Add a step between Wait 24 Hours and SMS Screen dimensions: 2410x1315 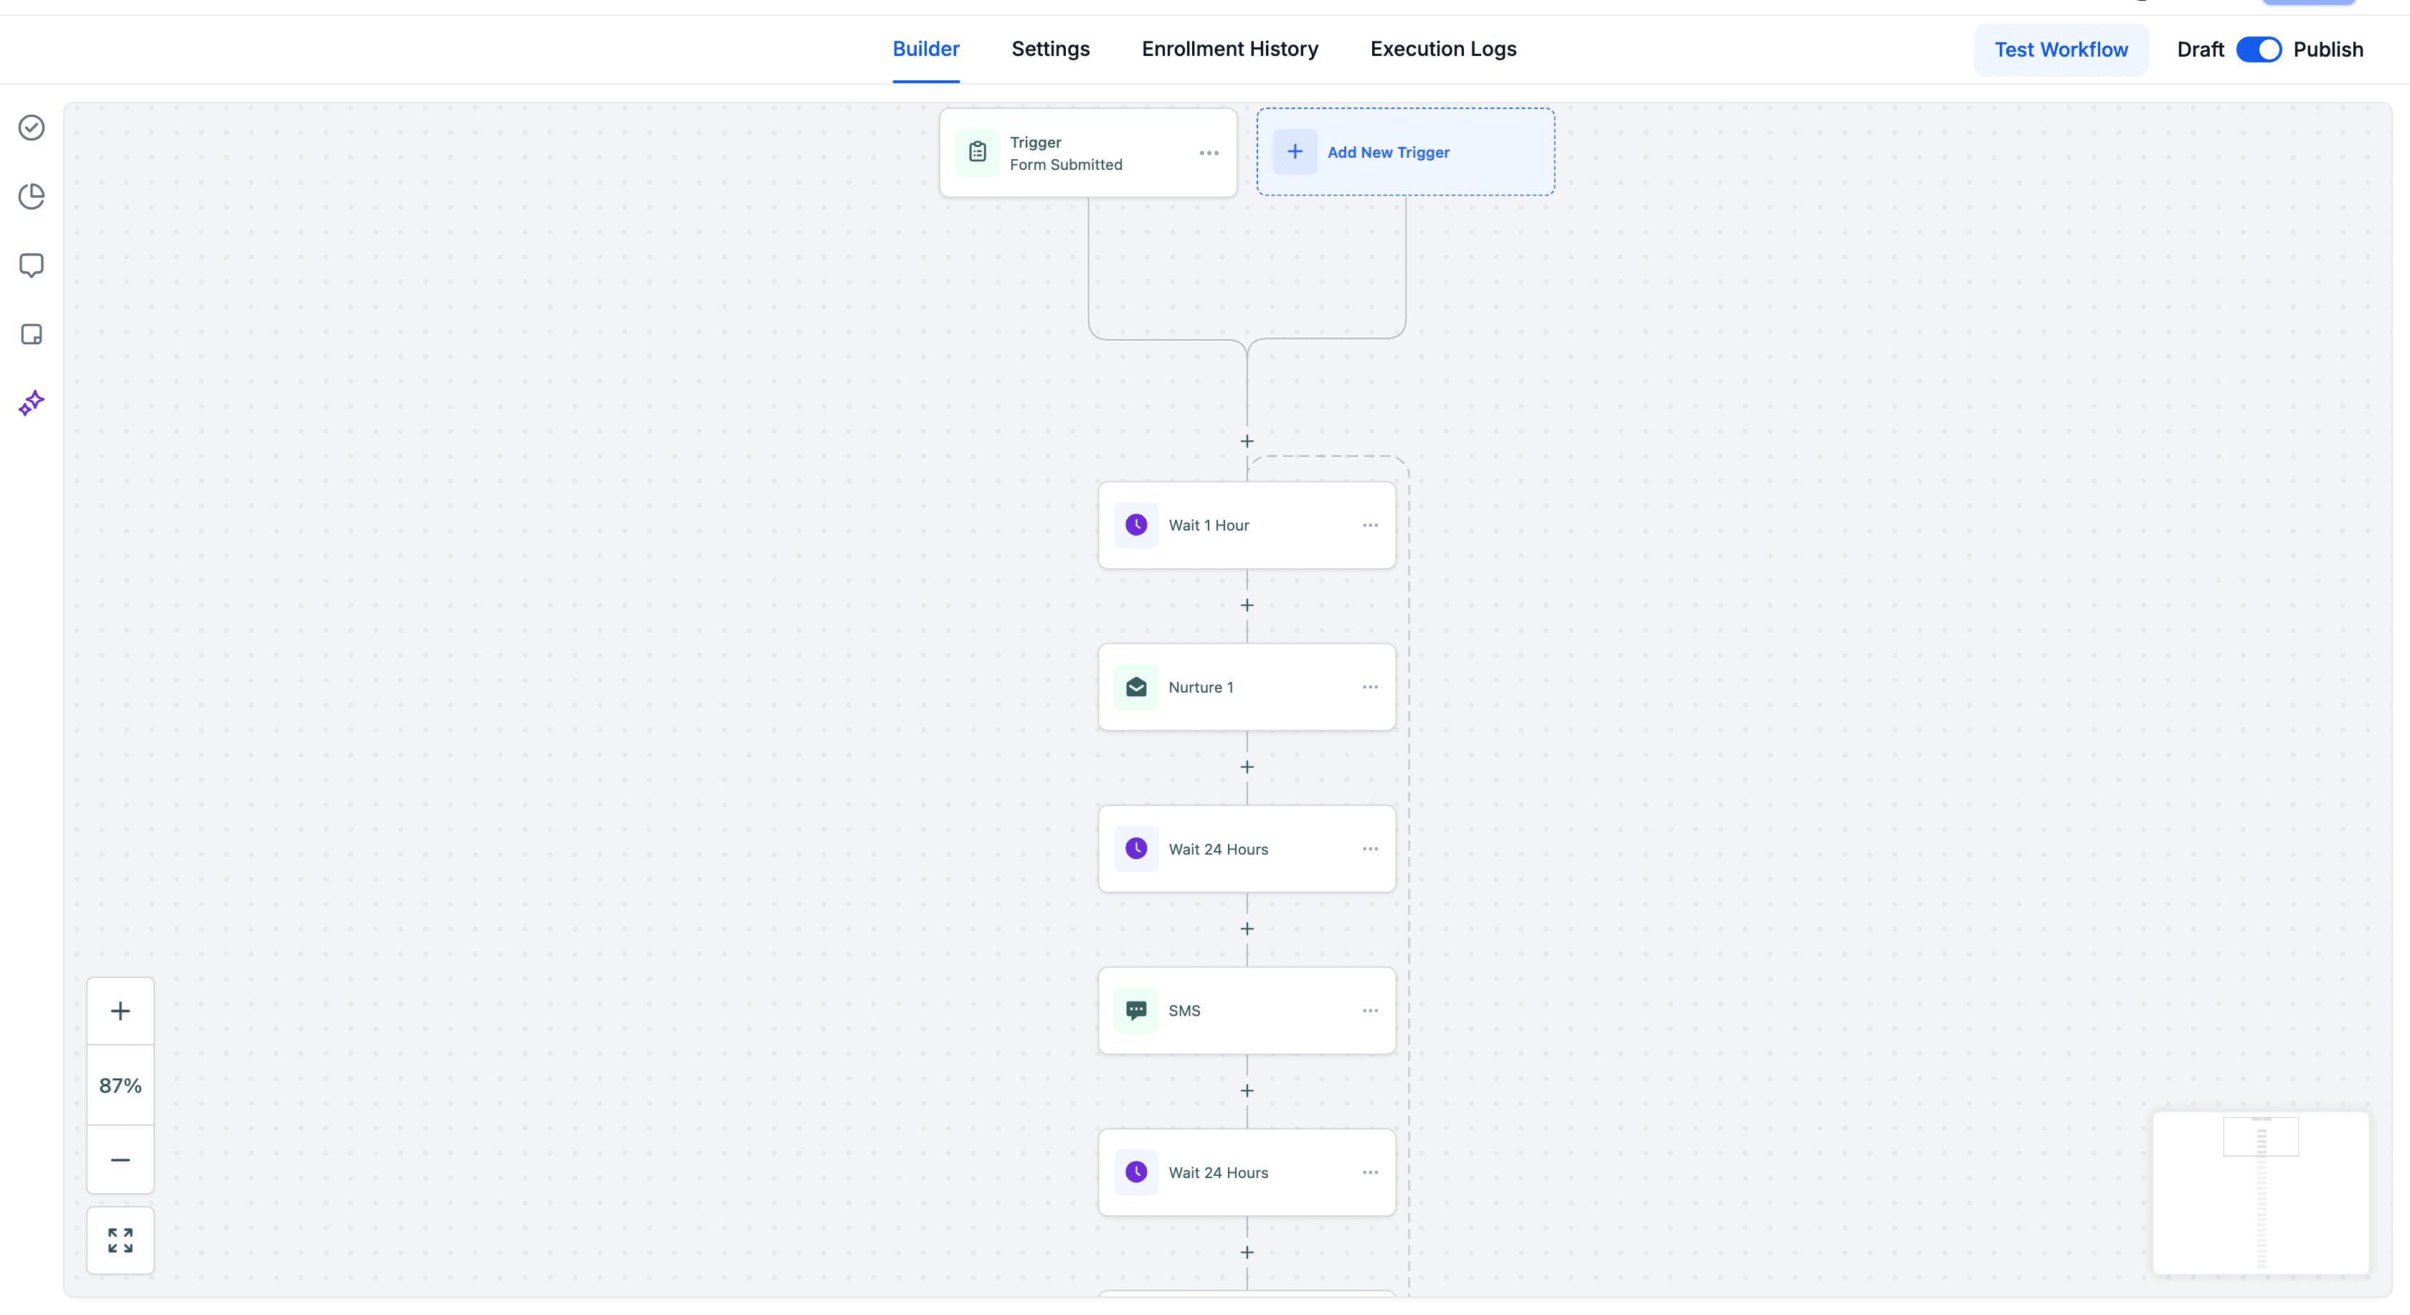(x=1247, y=929)
